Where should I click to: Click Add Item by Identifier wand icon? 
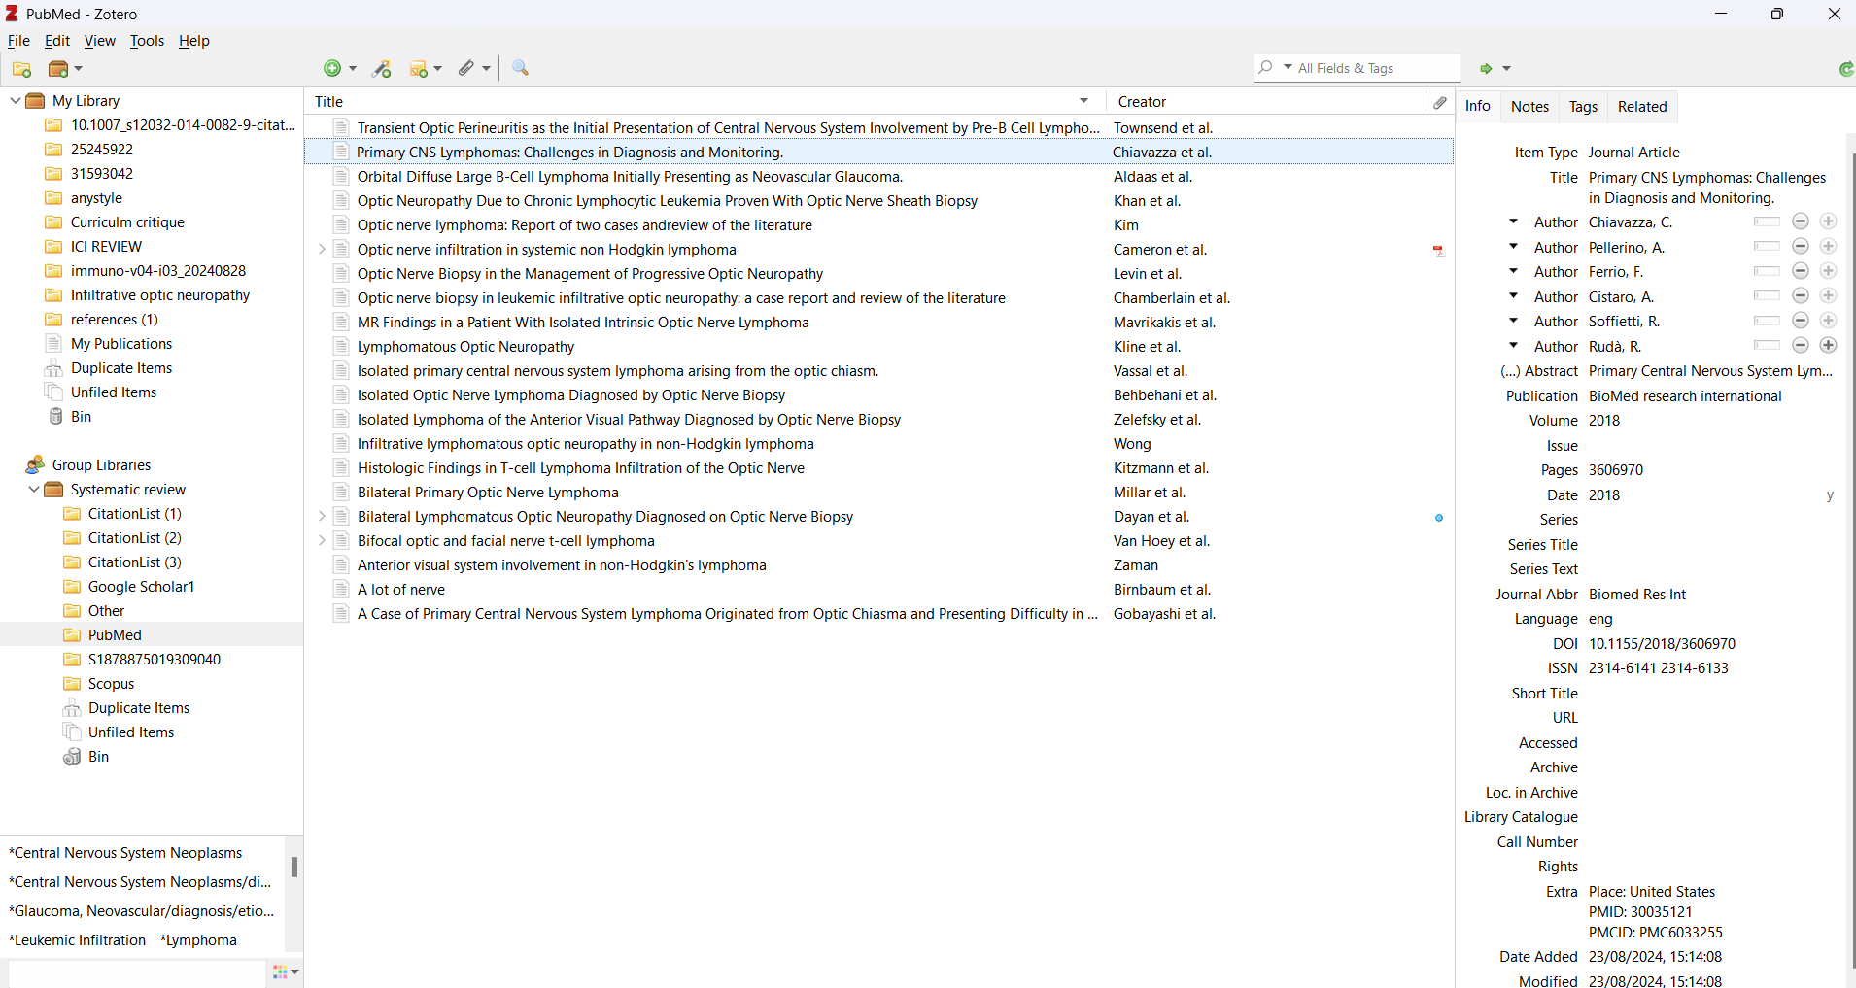pyautogui.click(x=382, y=68)
